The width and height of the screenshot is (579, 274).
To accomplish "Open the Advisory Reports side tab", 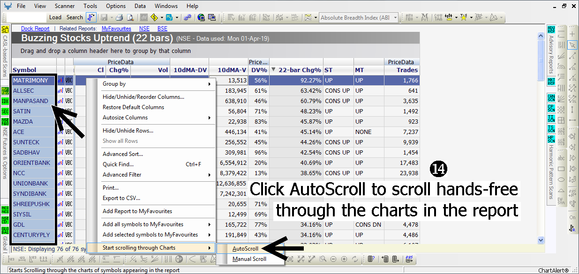I will (551, 55).
